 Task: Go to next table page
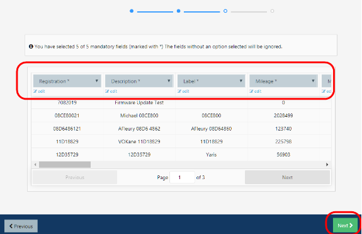point(287,177)
